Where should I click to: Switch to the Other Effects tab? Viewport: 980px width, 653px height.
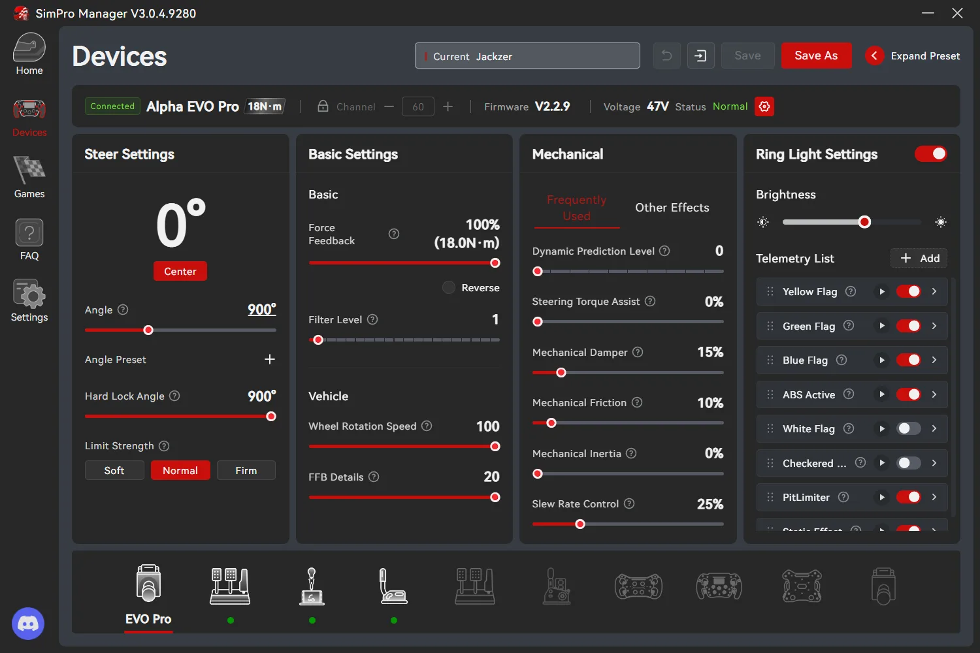point(672,208)
